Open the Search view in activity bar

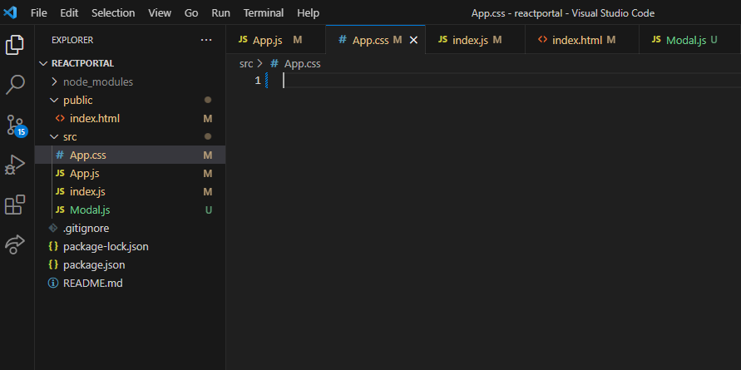click(15, 85)
